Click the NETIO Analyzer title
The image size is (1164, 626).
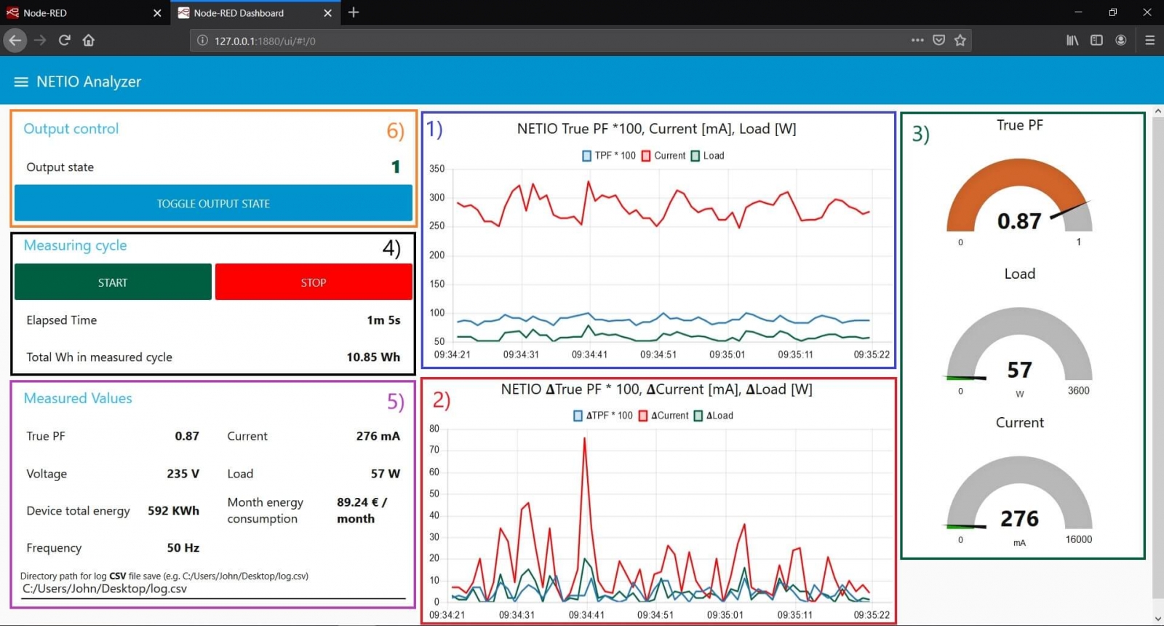coord(89,82)
